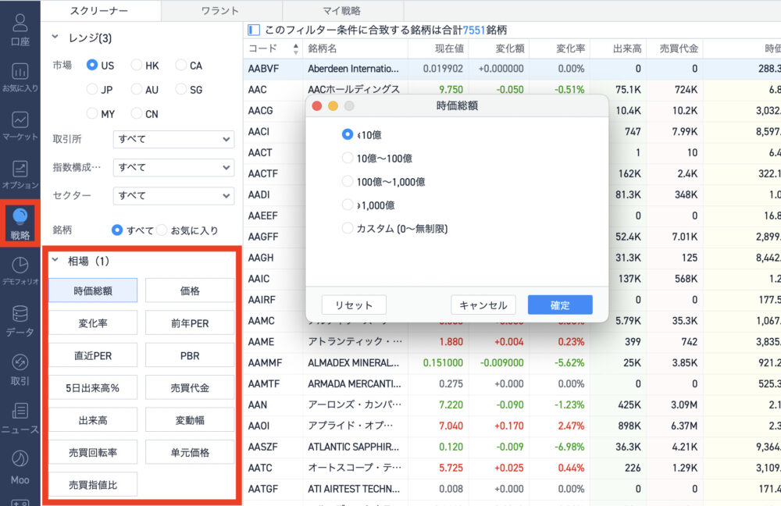Open the PBR filter option
781x506 pixels.
(188, 355)
